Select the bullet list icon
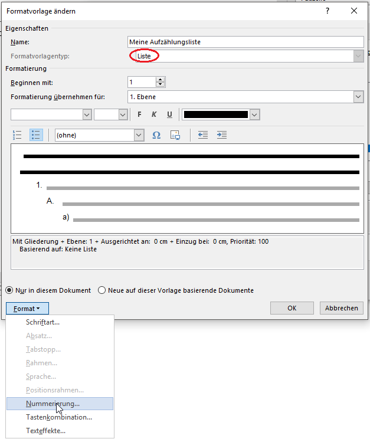Screen dimensions: 370x442 pos(36,135)
